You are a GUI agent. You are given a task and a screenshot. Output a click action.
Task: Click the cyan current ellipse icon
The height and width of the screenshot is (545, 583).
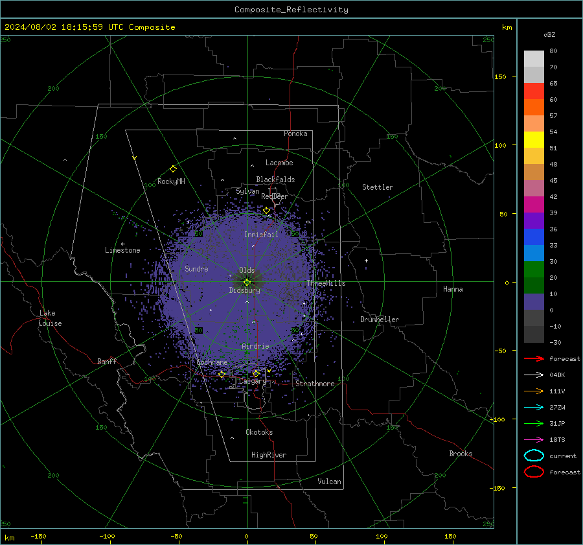(534, 456)
